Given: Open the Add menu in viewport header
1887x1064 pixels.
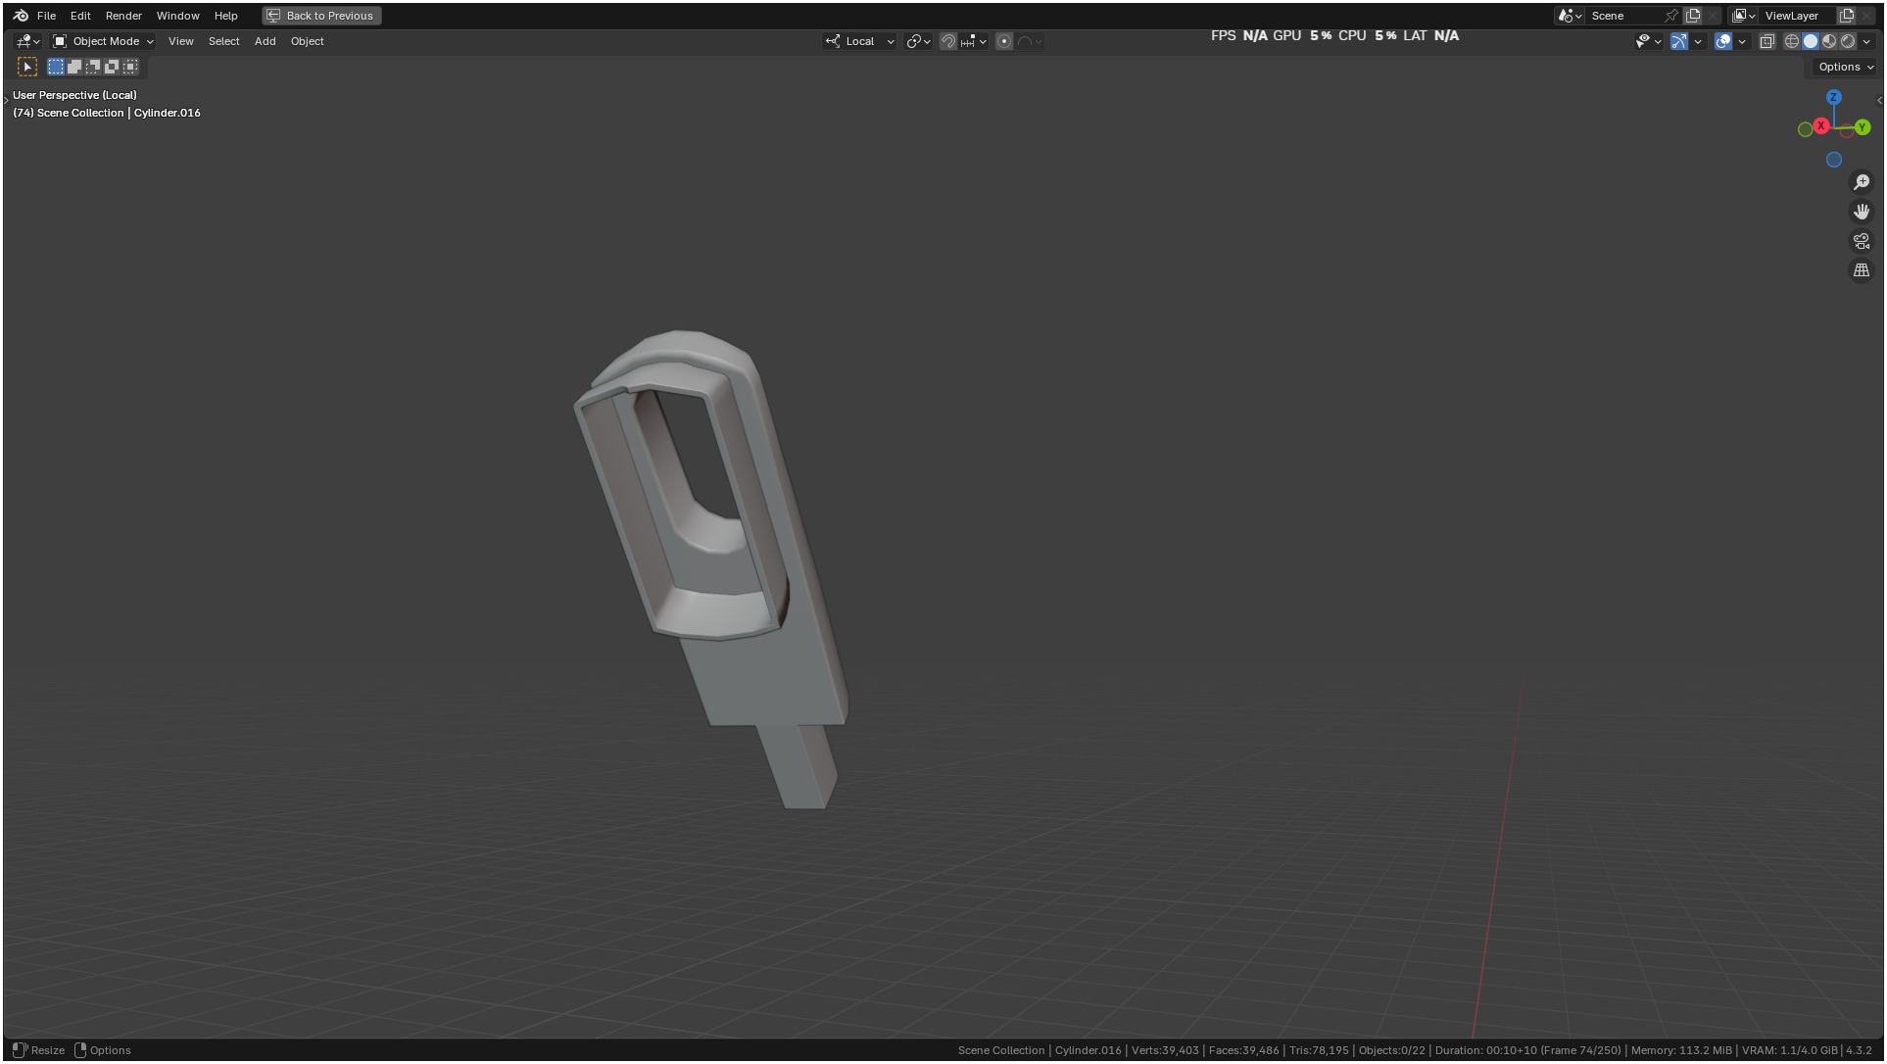Looking at the screenshot, I should [265, 41].
